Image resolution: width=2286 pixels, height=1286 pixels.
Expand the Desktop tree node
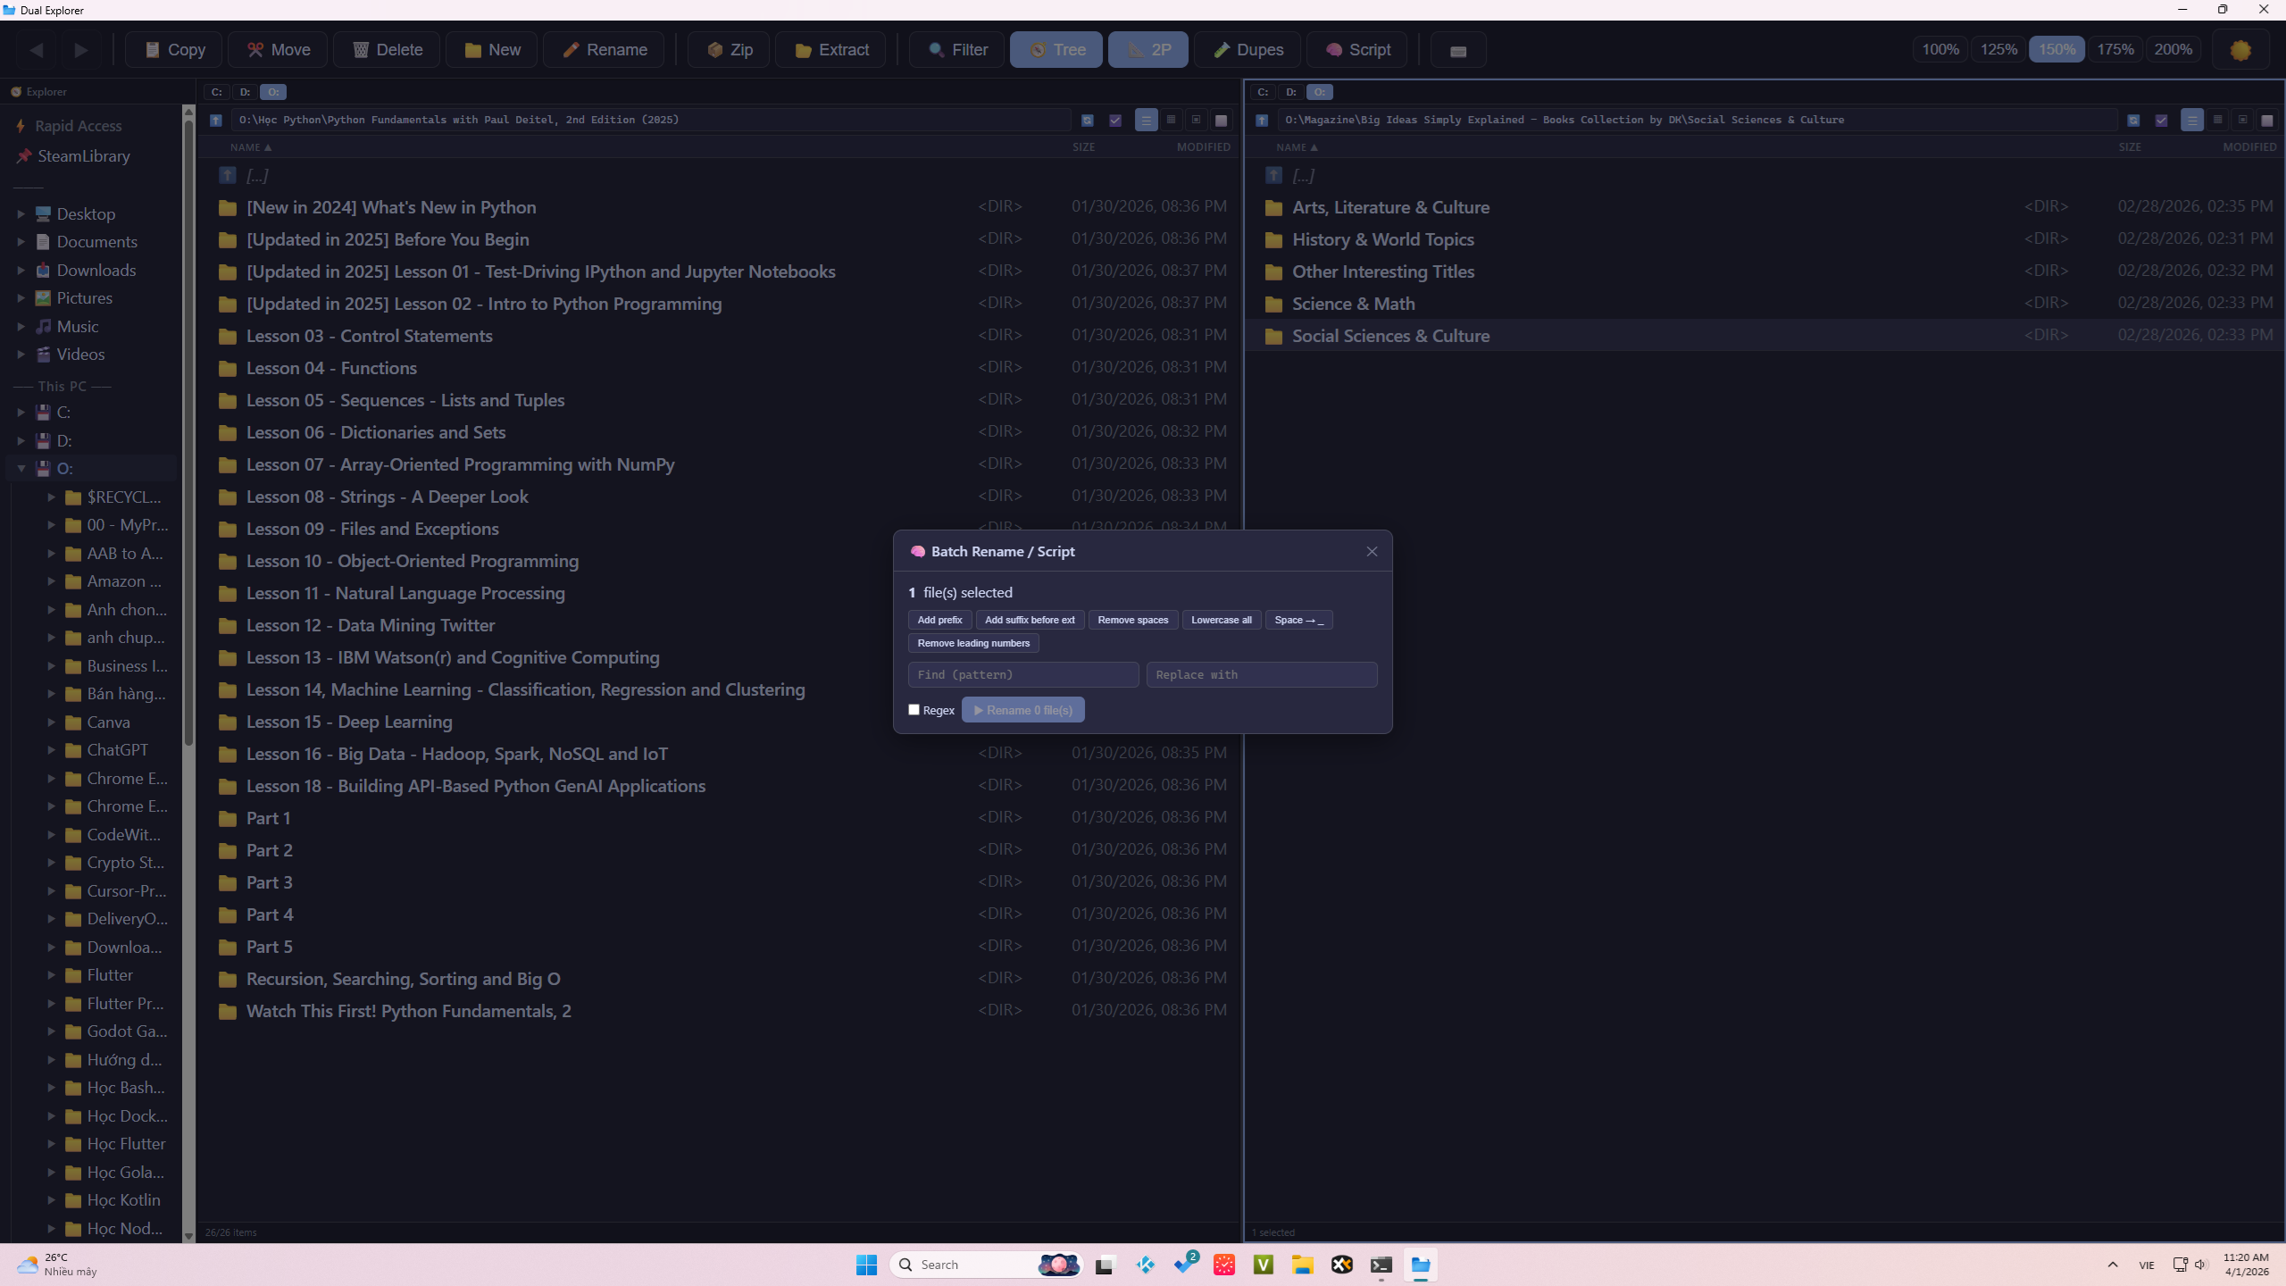pyautogui.click(x=21, y=214)
